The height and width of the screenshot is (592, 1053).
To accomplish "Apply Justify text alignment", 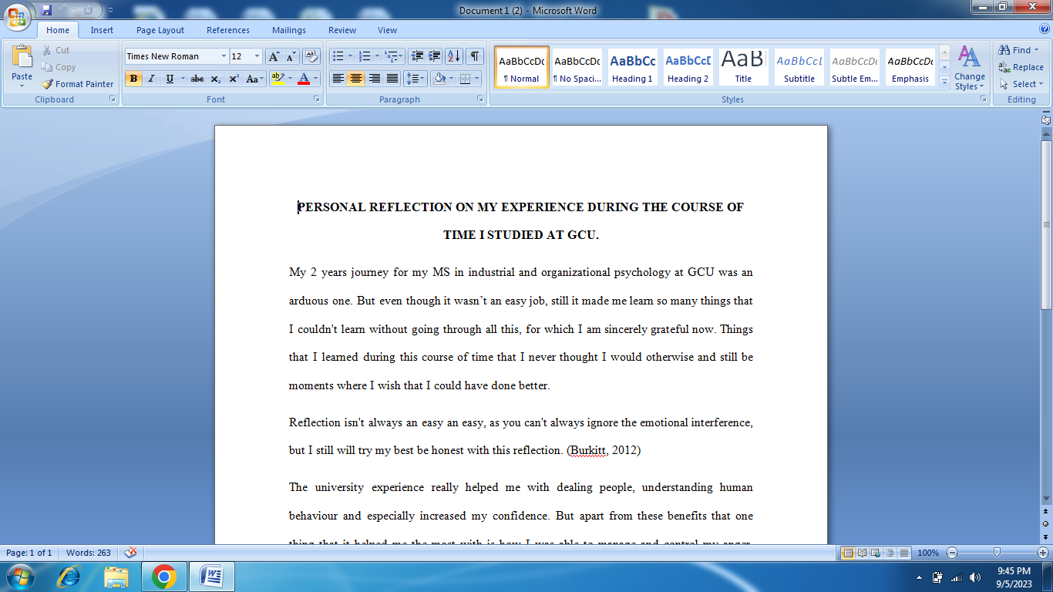I will pyautogui.click(x=392, y=79).
